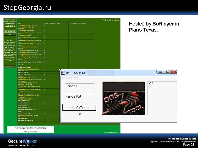Open www.rustavi2.com.ge TV link
Screen dimensions: 198x148
(25, 78)
